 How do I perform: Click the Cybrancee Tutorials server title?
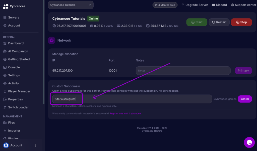69,19
